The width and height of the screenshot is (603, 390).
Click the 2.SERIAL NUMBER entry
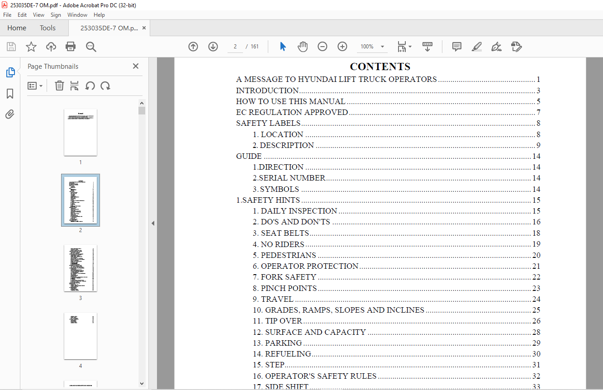pos(397,178)
